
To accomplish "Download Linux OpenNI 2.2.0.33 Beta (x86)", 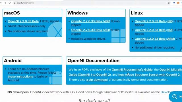I will (154, 21).
